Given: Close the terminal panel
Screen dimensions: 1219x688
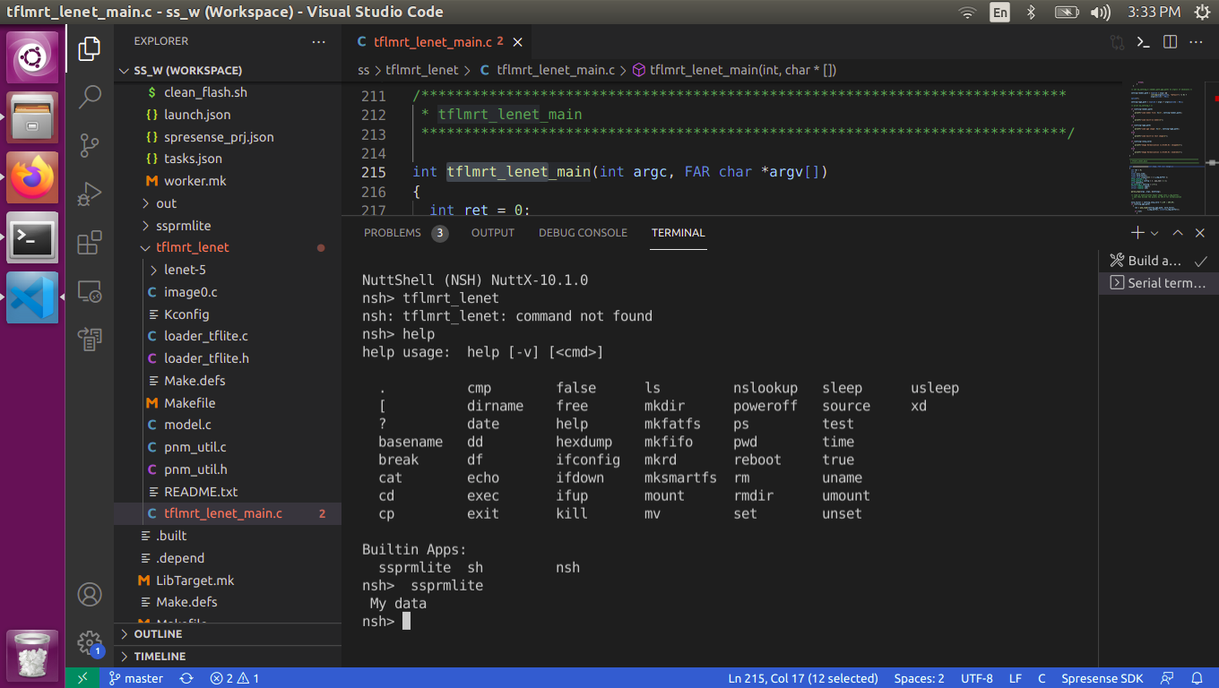Looking at the screenshot, I should [x=1200, y=233].
